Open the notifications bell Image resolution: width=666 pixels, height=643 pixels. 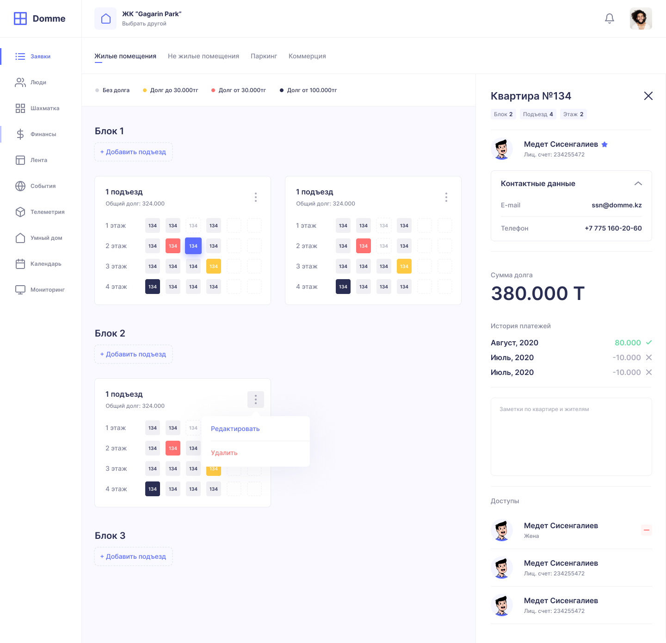610,19
